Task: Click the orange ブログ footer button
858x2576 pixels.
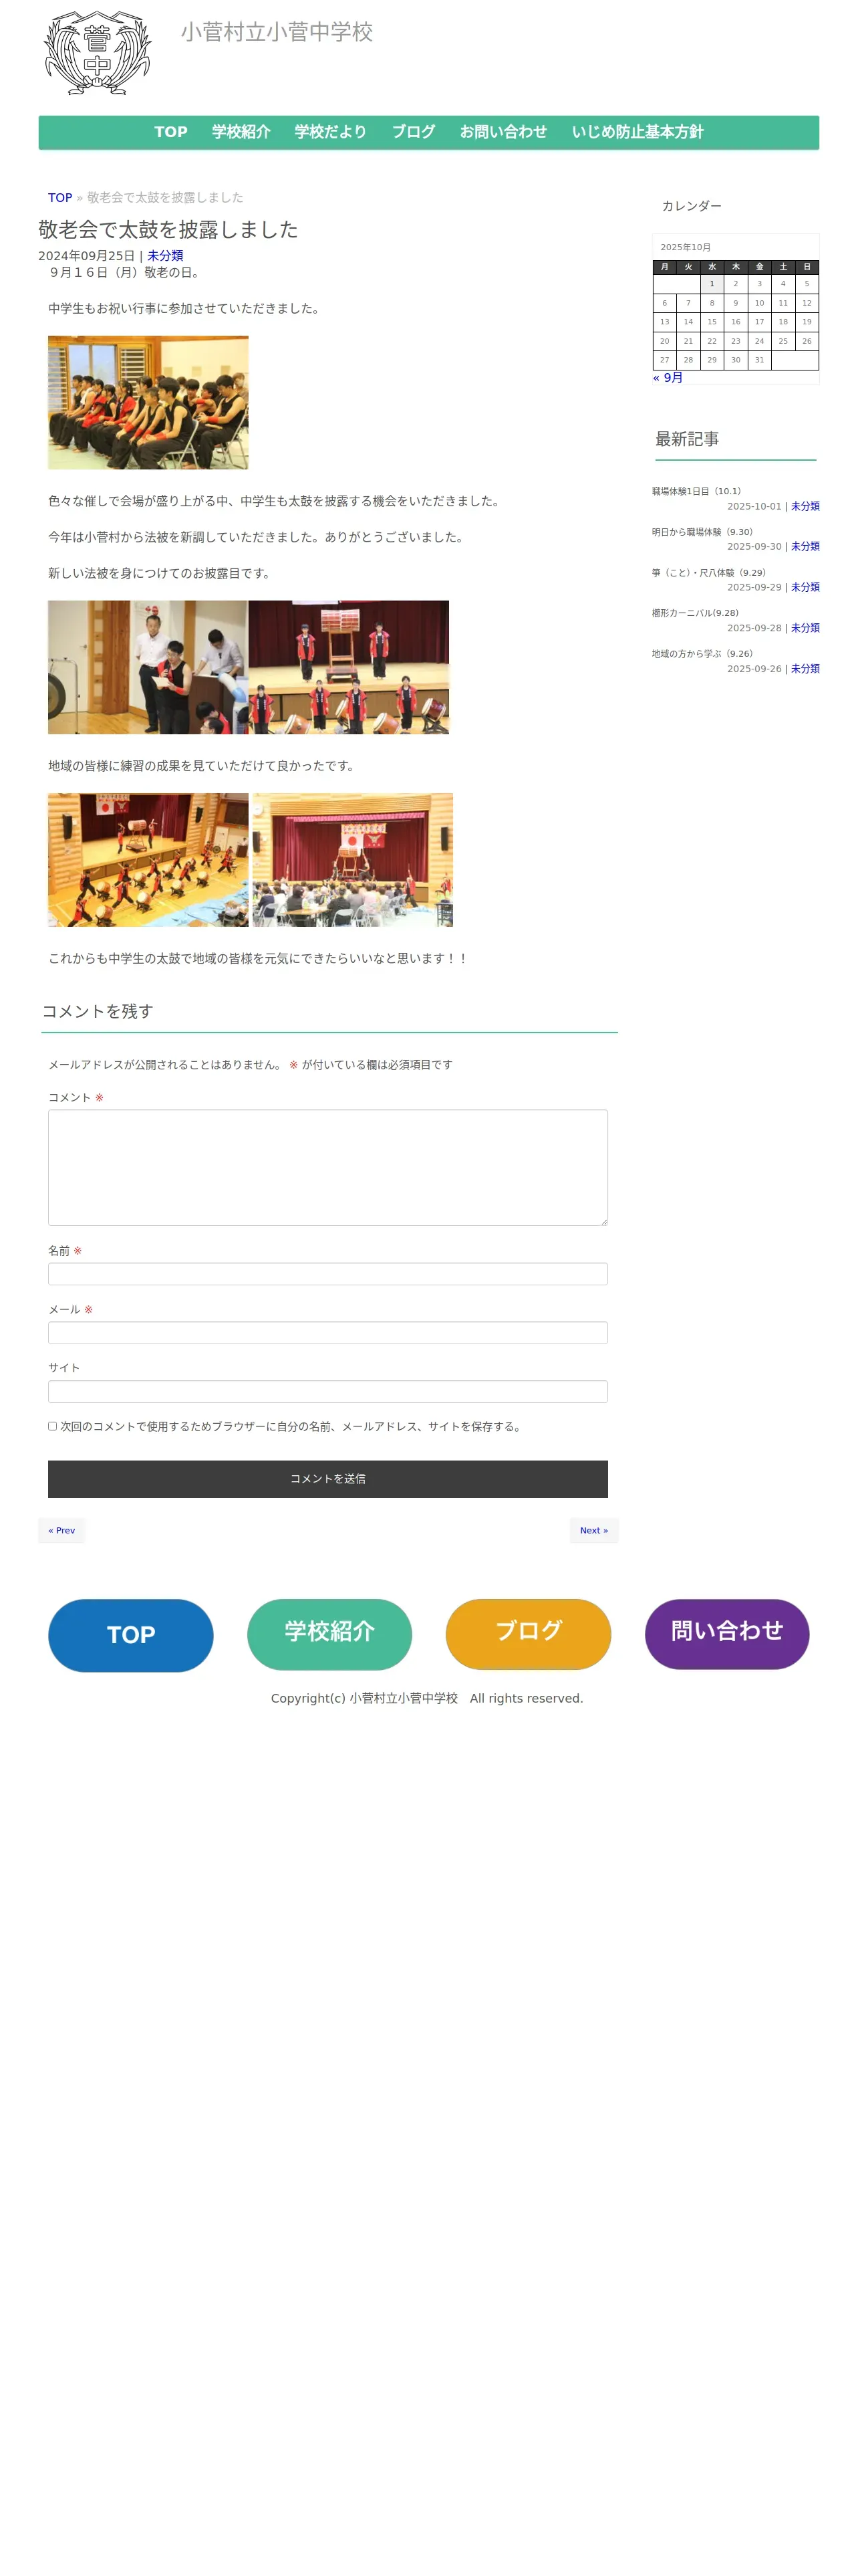Action: (529, 1634)
